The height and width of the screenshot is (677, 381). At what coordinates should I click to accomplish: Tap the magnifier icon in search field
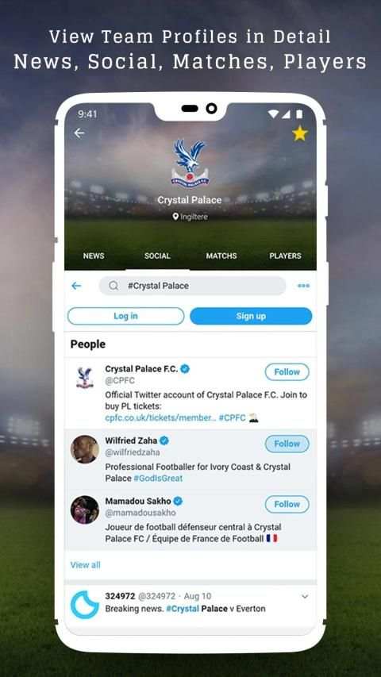pos(114,286)
